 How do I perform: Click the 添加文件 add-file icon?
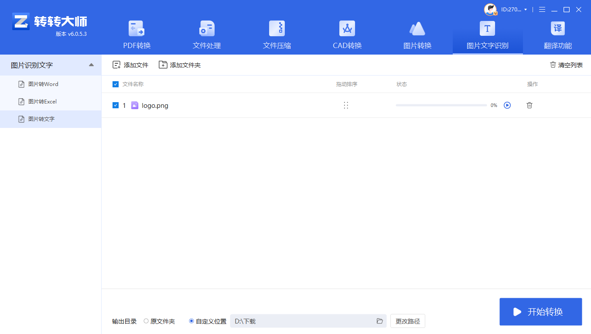tap(116, 65)
